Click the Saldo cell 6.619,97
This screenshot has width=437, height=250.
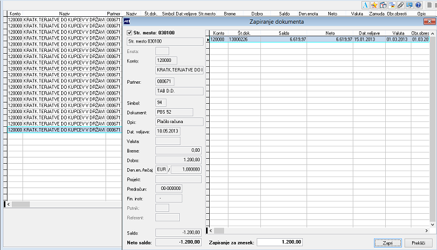283,39
